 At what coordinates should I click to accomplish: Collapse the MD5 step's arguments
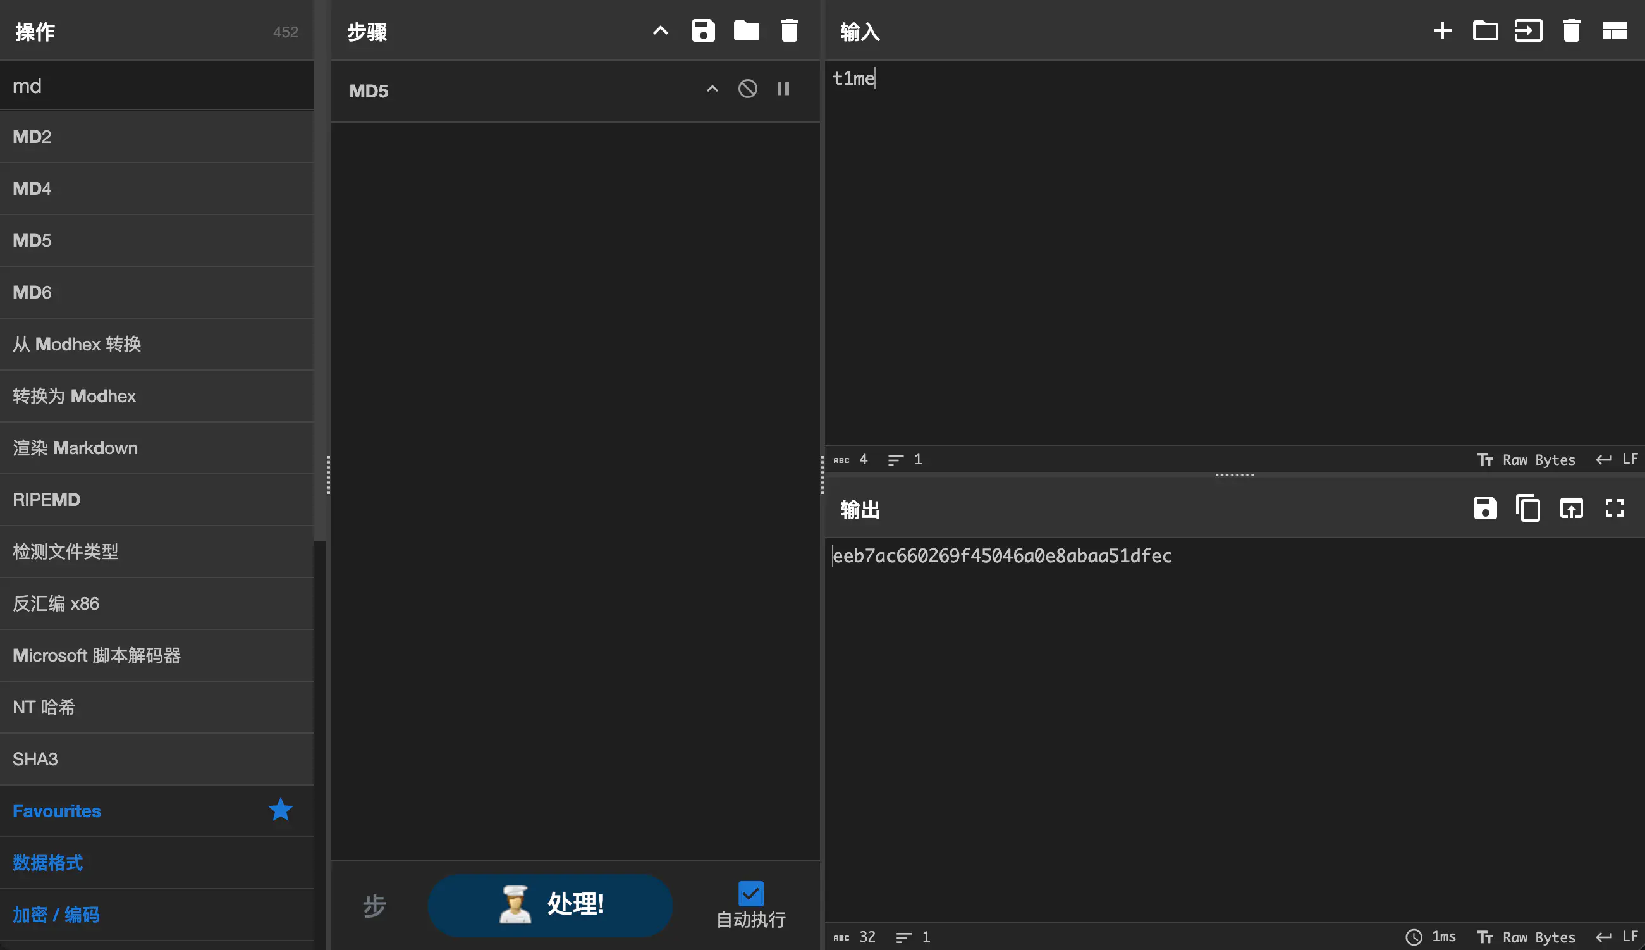(712, 89)
